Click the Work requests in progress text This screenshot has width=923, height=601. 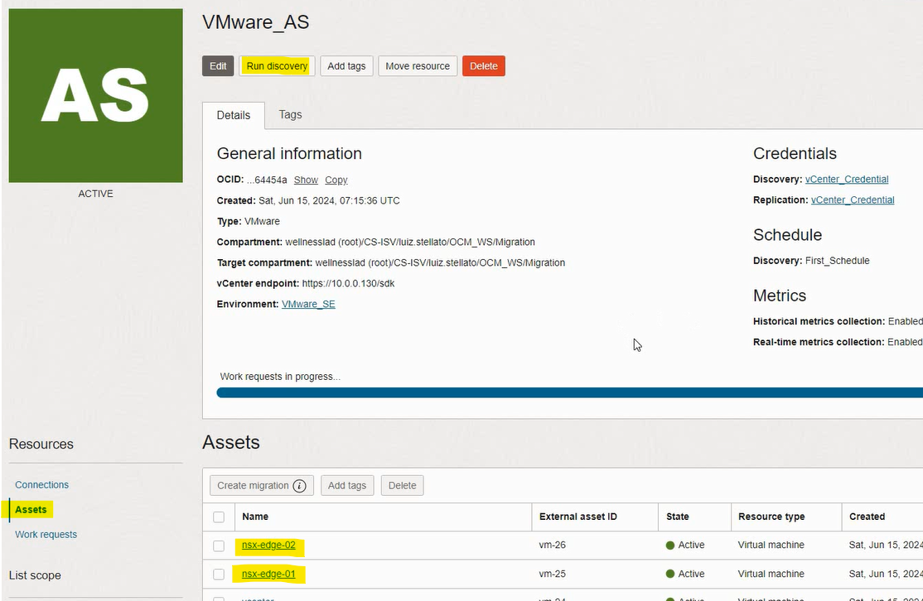(280, 377)
